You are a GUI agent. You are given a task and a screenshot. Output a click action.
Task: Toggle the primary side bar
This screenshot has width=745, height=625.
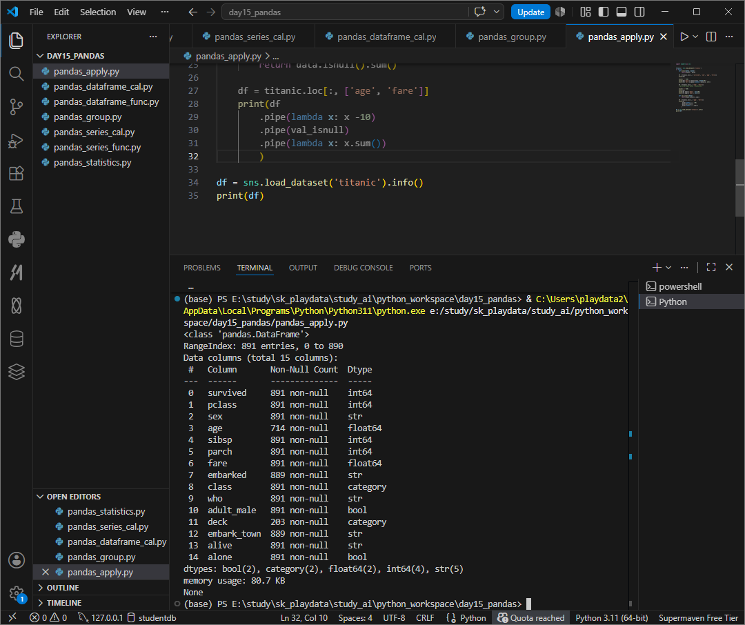click(604, 12)
